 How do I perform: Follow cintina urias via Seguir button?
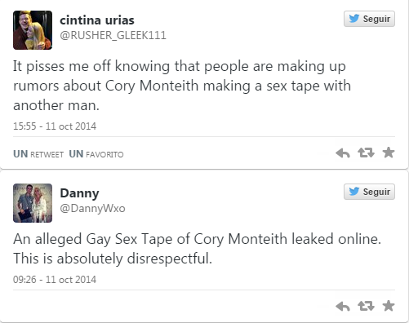click(x=369, y=19)
